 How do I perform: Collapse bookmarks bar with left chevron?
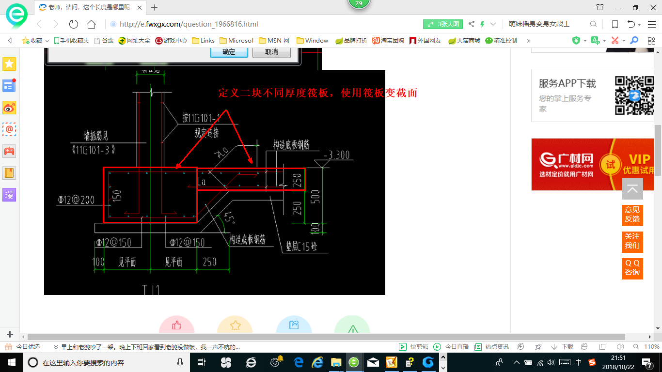tap(10, 41)
